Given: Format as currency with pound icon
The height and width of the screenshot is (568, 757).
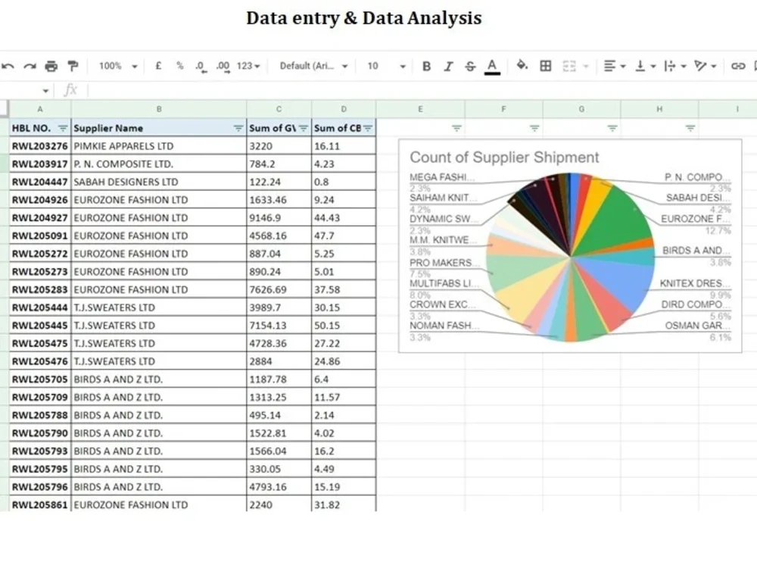Looking at the screenshot, I should pos(158,66).
